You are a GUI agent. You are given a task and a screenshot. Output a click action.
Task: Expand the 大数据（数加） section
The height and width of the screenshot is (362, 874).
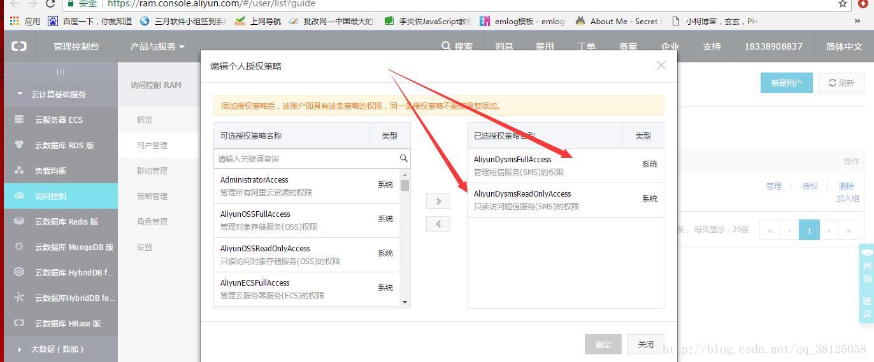(x=20, y=349)
